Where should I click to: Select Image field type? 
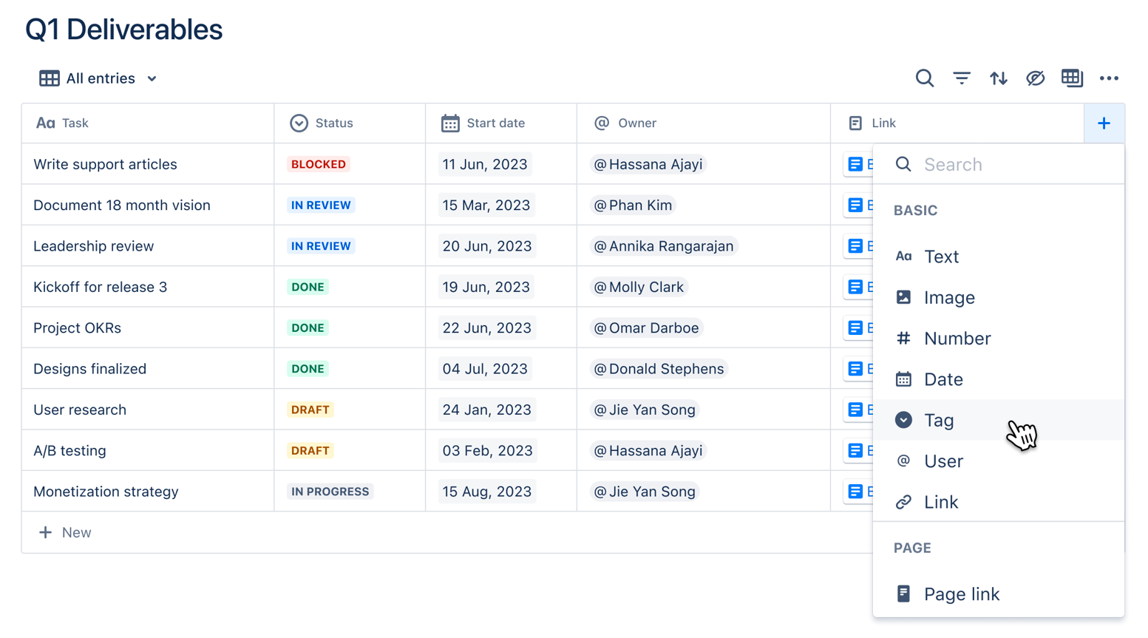pos(999,297)
